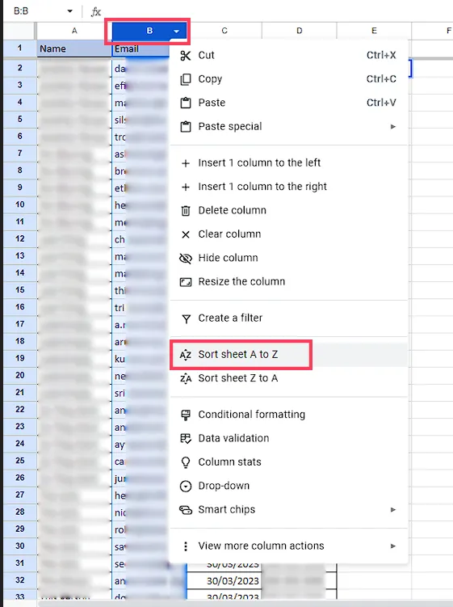Expand the Smart chips submenu arrow
Image resolution: width=453 pixels, height=607 pixels.
[393, 510]
